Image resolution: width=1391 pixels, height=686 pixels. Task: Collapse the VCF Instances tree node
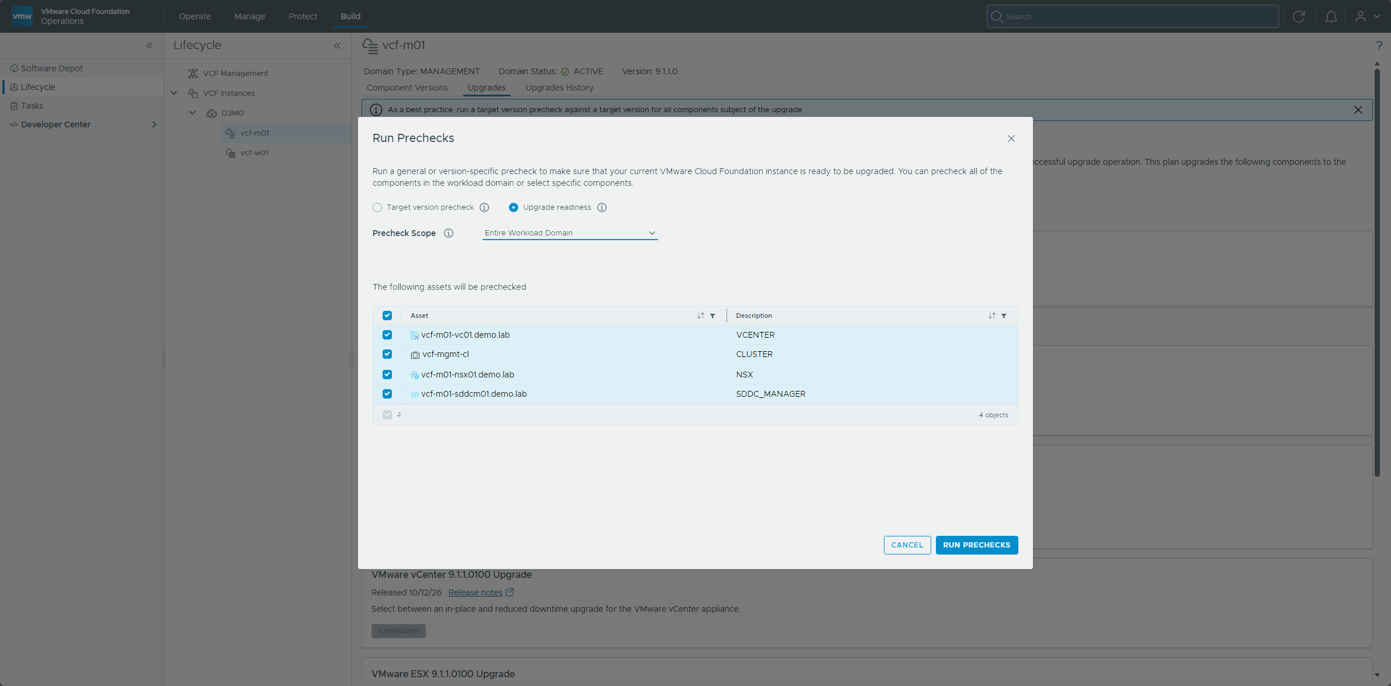[174, 93]
